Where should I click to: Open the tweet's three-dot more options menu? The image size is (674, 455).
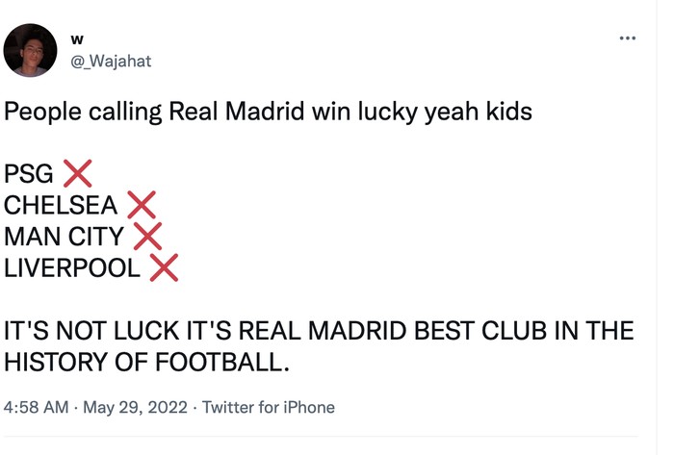click(x=628, y=38)
